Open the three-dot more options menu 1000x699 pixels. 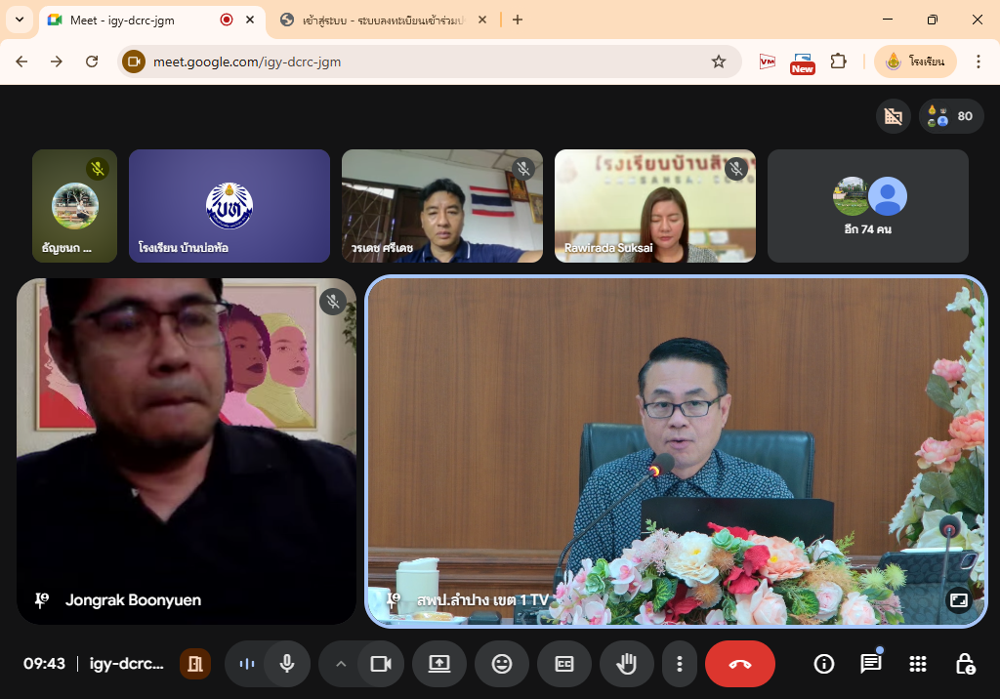tap(679, 664)
